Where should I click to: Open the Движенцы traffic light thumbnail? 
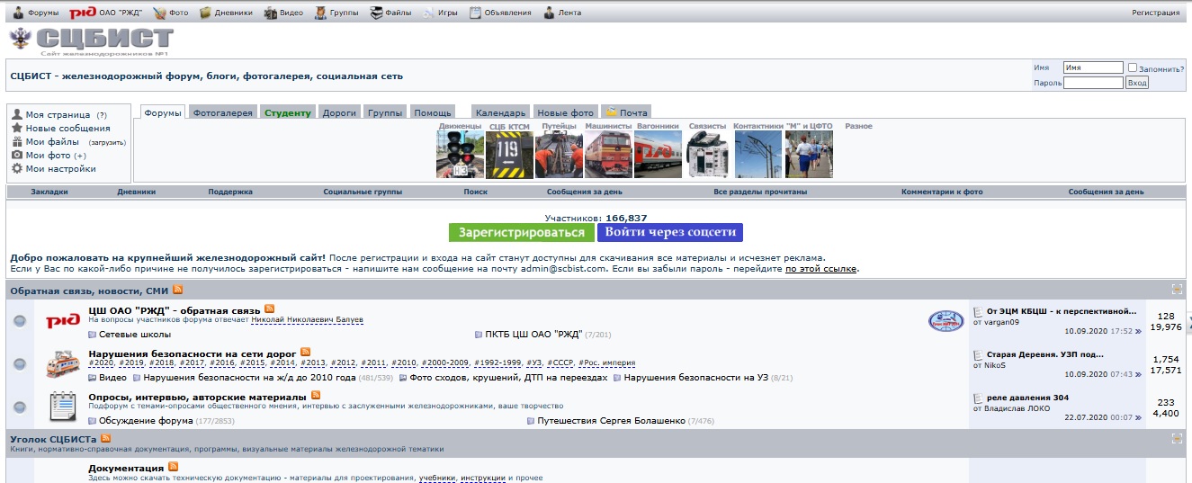460,155
